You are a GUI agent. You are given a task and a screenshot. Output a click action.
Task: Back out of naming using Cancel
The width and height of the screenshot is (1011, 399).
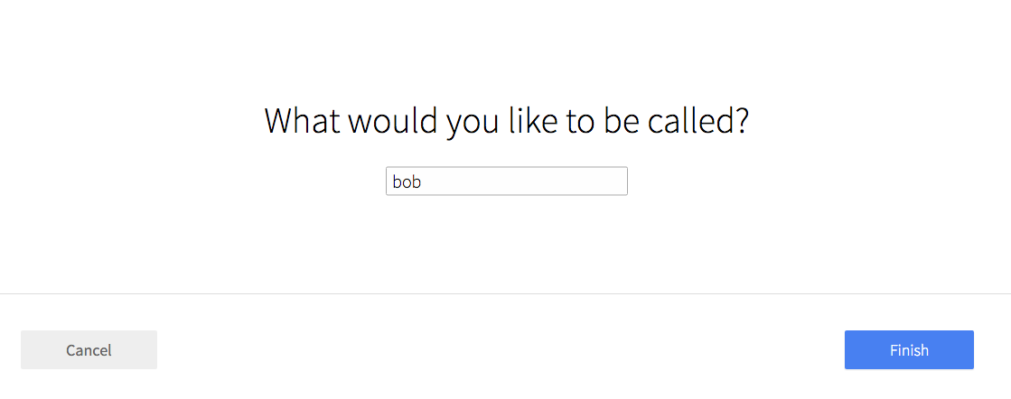[x=89, y=350]
